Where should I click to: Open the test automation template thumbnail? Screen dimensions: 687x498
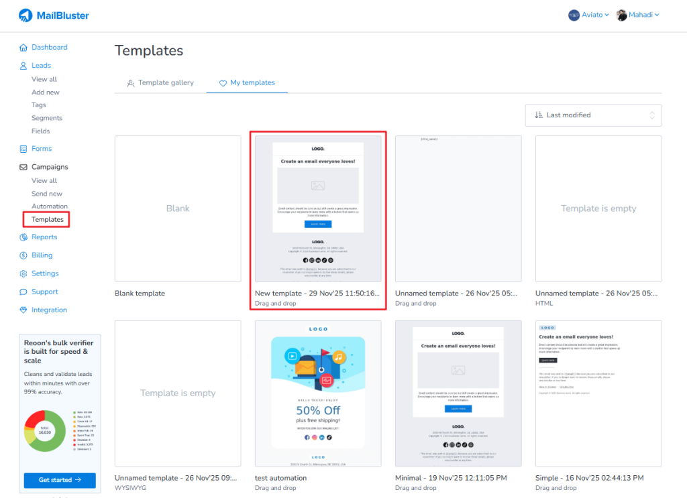(317, 393)
